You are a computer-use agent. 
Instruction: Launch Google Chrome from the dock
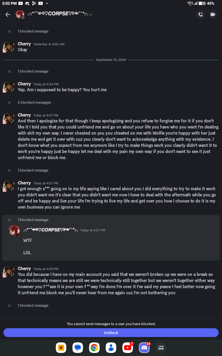(x=94, y=347)
